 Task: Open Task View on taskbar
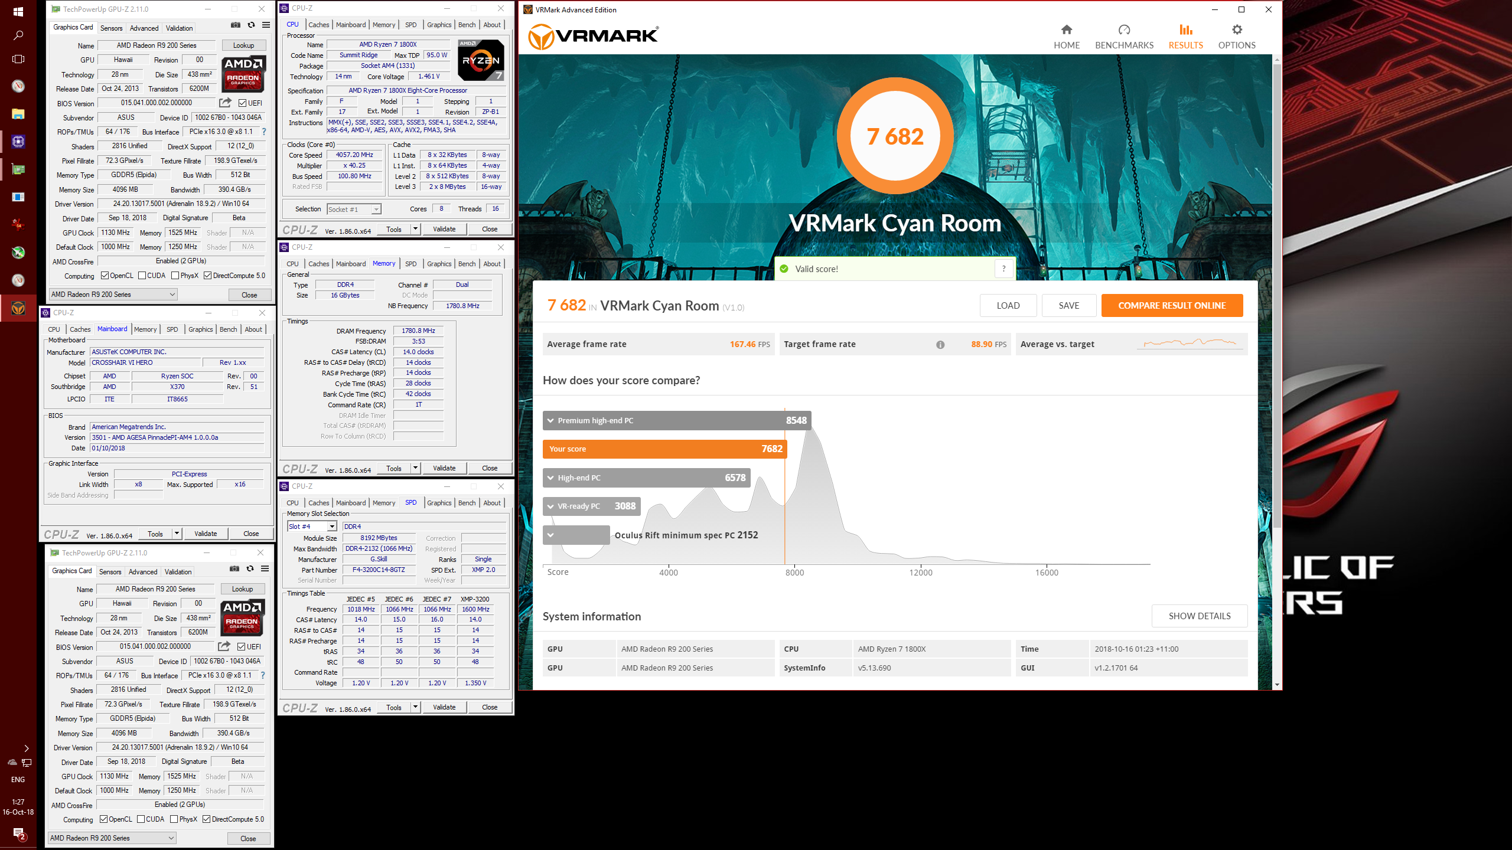18,59
